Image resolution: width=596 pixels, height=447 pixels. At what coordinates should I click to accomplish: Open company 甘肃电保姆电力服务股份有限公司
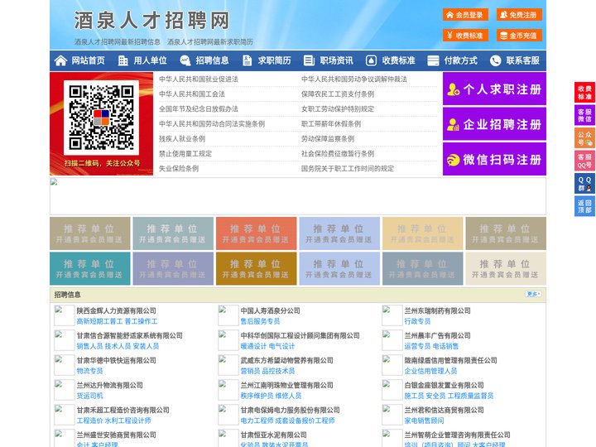(291, 410)
